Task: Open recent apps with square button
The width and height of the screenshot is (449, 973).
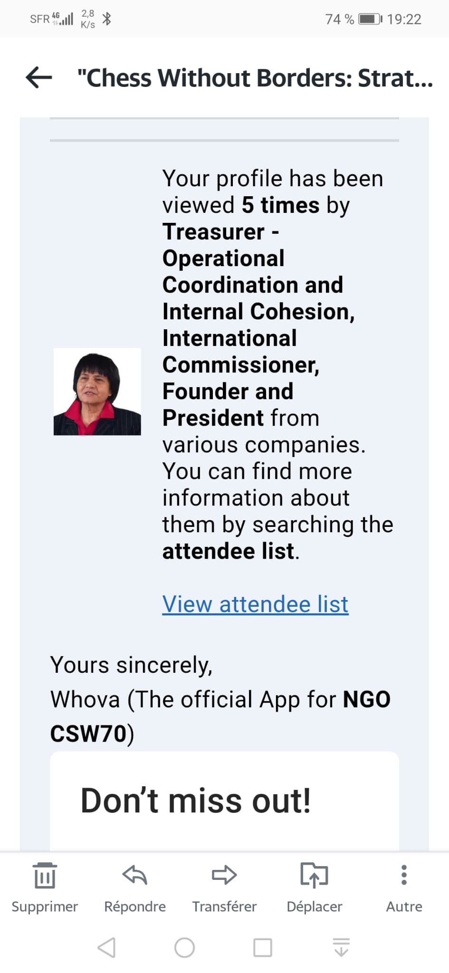Action: (263, 947)
